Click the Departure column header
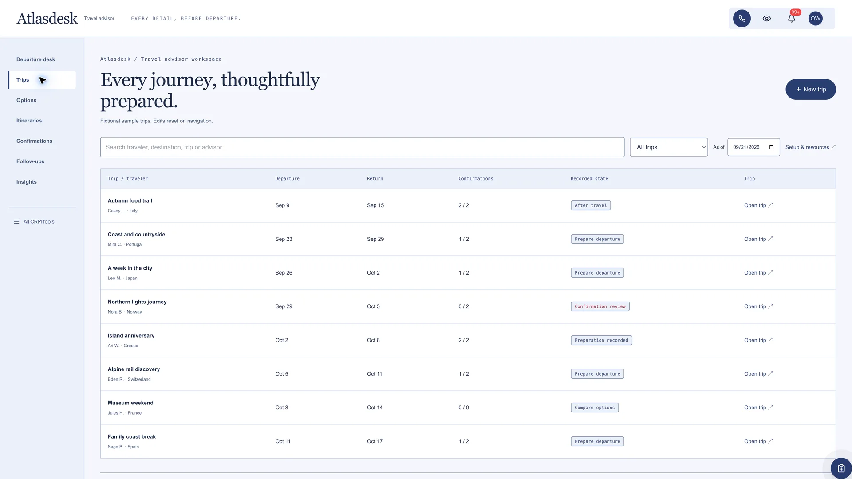 click(x=287, y=179)
